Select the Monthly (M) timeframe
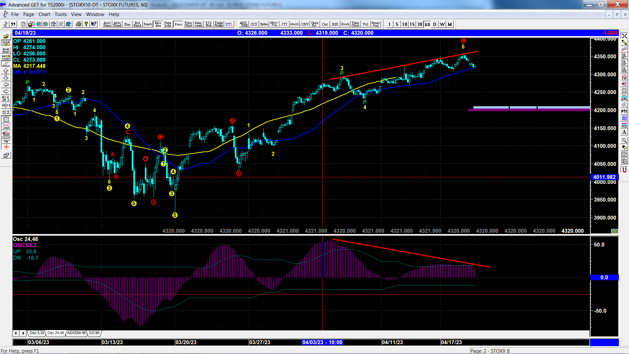 click(x=450, y=24)
